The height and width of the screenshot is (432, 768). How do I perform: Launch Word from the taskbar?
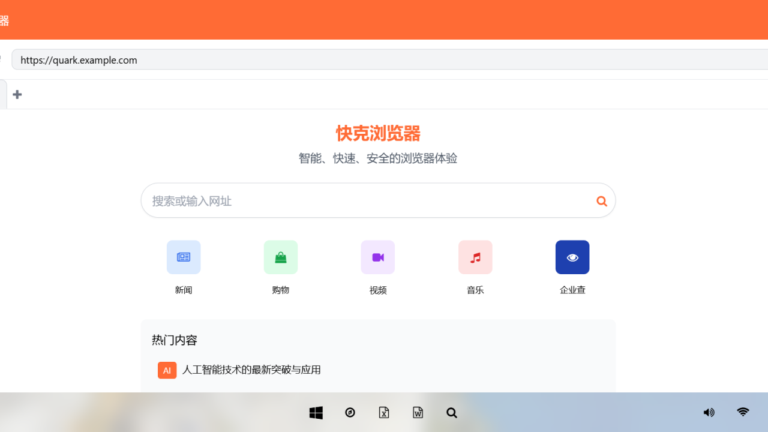pyautogui.click(x=418, y=413)
